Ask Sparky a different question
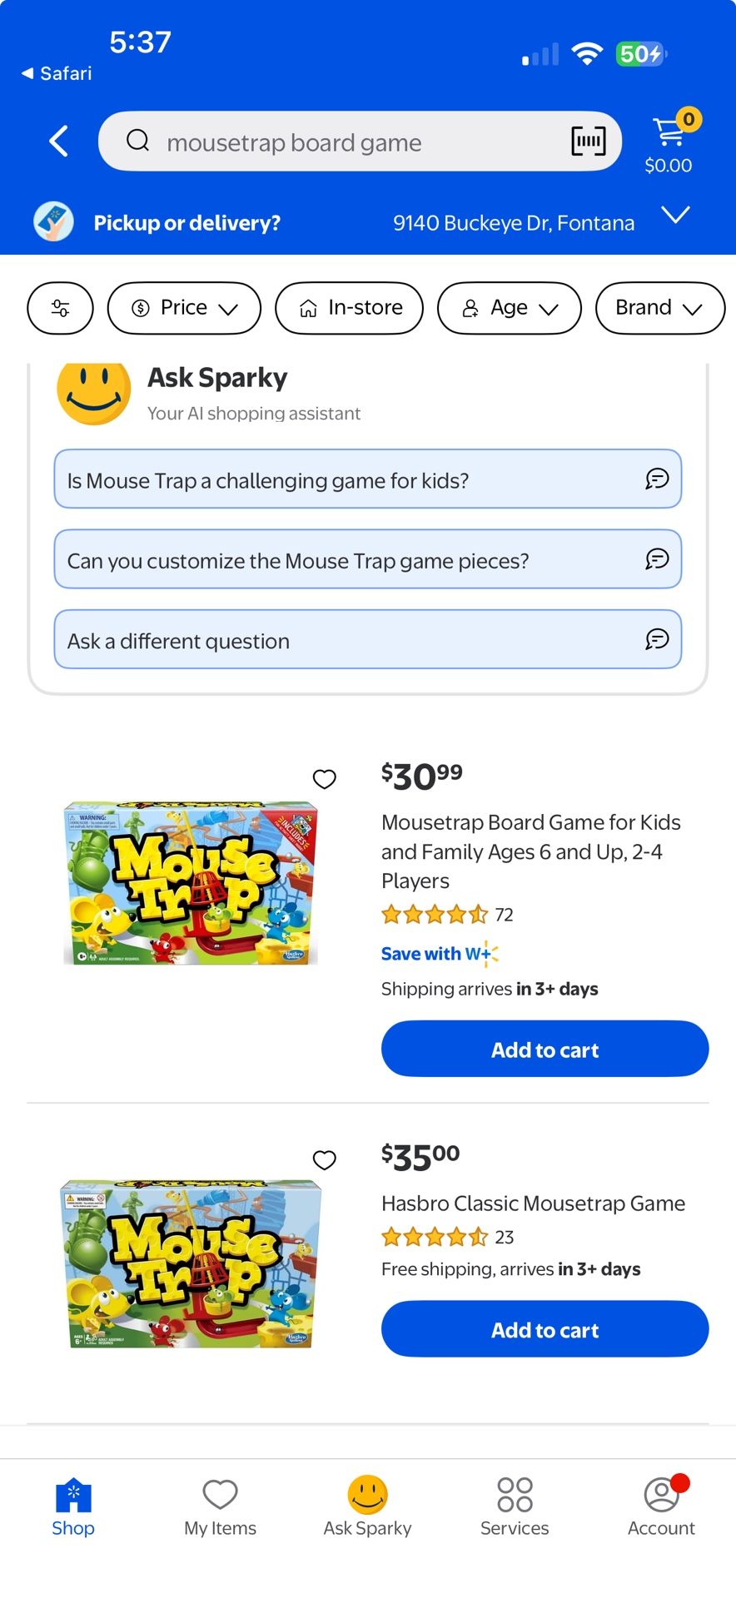Image resolution: width=736 pixels, height=1598 pixels. click(x=367, y=640)
